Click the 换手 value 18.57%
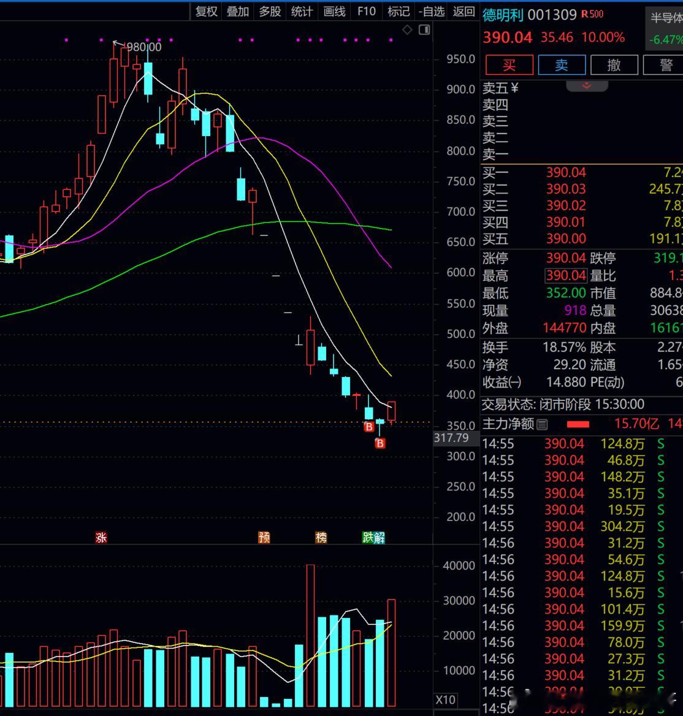683x716 pixels. pos(564,348)
